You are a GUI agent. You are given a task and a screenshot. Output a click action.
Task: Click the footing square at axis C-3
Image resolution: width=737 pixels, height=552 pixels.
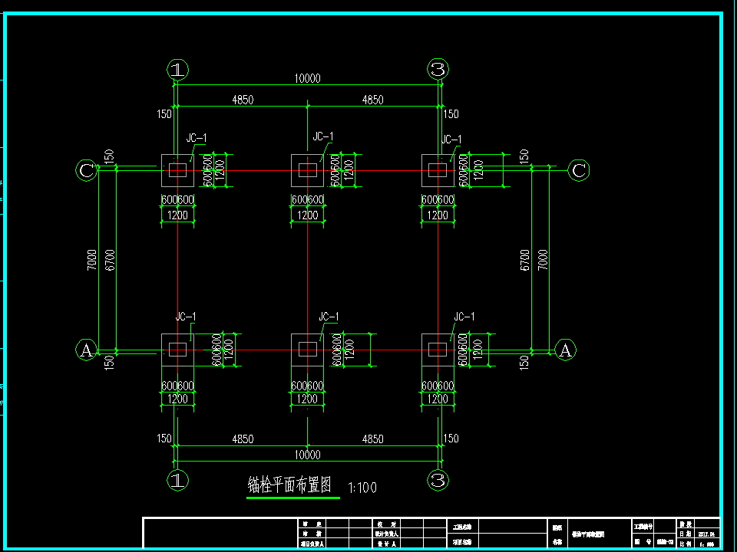point(438,170)
